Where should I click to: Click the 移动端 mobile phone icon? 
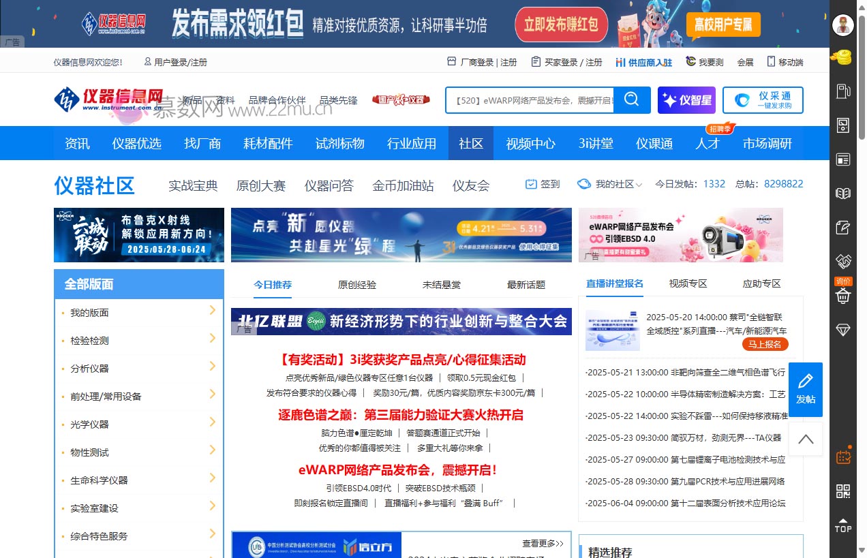coord(770,61)
